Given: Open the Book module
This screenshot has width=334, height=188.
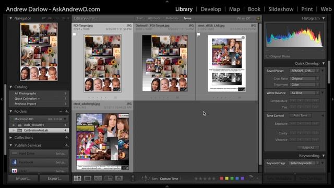Looking at the screenshot, I should tap(254, 9).
